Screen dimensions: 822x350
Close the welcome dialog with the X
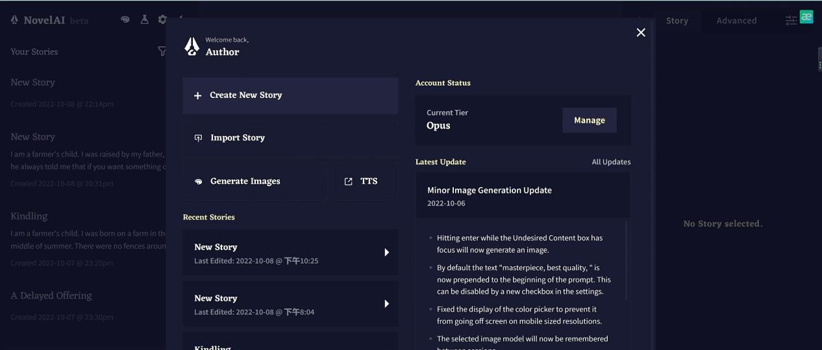[641, 32]
